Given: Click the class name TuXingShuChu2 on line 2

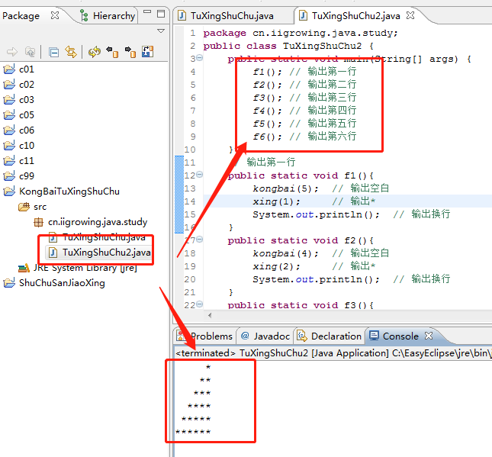Looking at the screenshot, I should click(322, 46).
